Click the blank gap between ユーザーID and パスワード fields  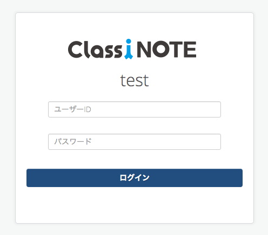tap(135, 126)
